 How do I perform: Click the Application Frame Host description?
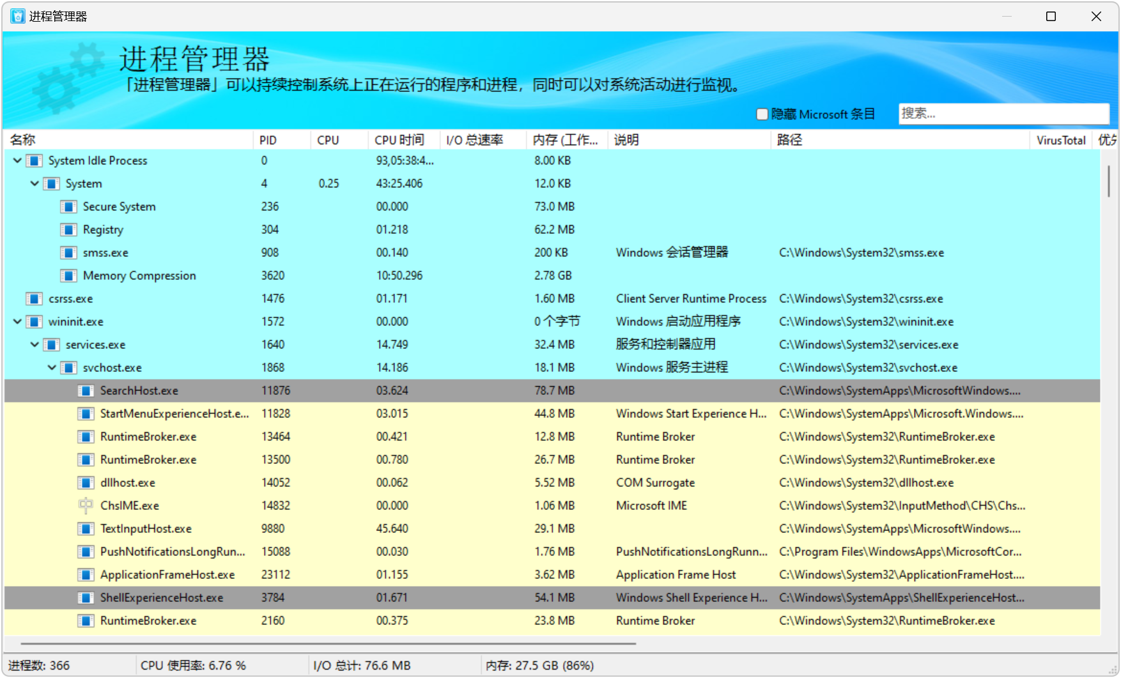click(x=676, y=574)
